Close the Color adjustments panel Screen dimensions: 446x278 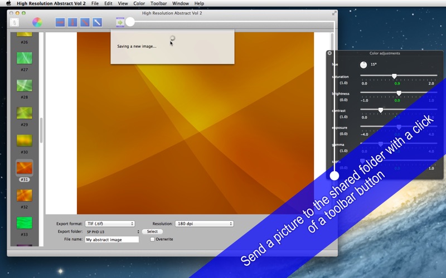pyautogui.click(x=329, y=53)
